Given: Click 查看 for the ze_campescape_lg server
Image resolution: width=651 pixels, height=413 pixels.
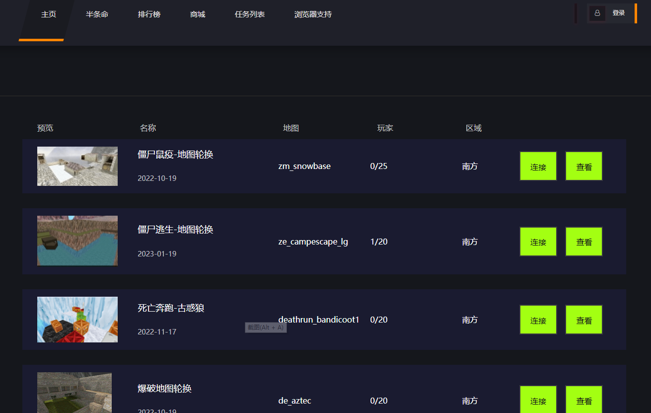Looking at the screenshot, I should coord(584,242).
